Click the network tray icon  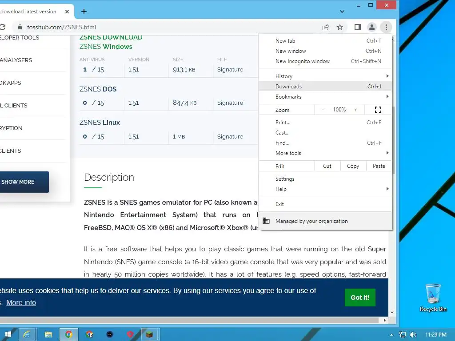[x=402, y=335]
